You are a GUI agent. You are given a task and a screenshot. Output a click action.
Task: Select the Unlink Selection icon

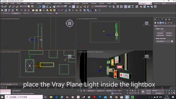pos(13,7)
